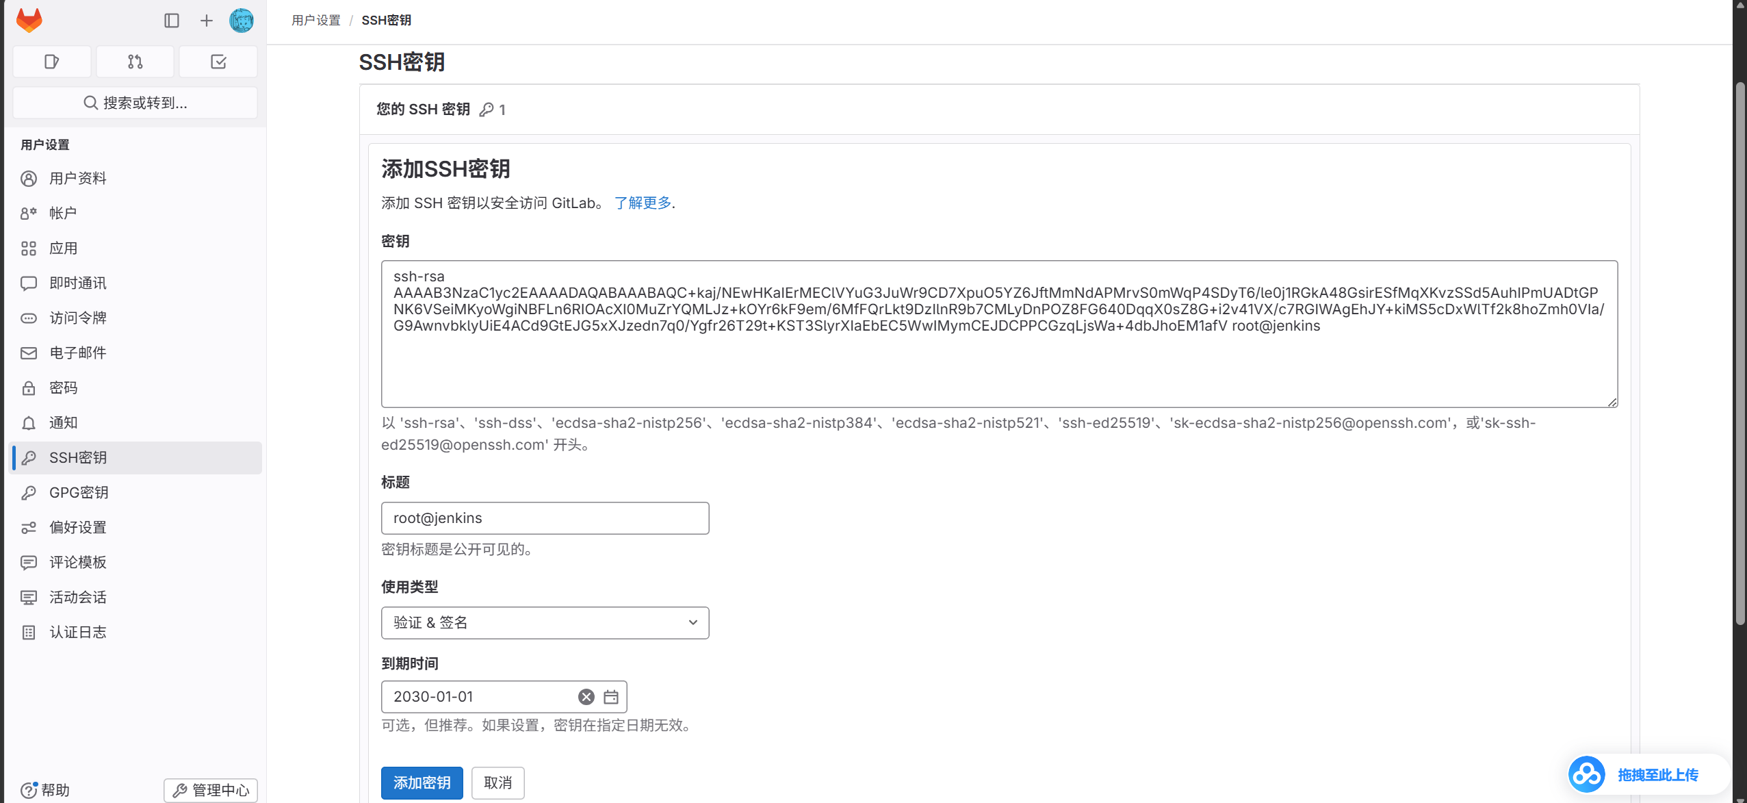Toggle the sidebar collapse icon
Image resolution: width=1747 pixels, height=803 pixels.
(x=172, y=21)
